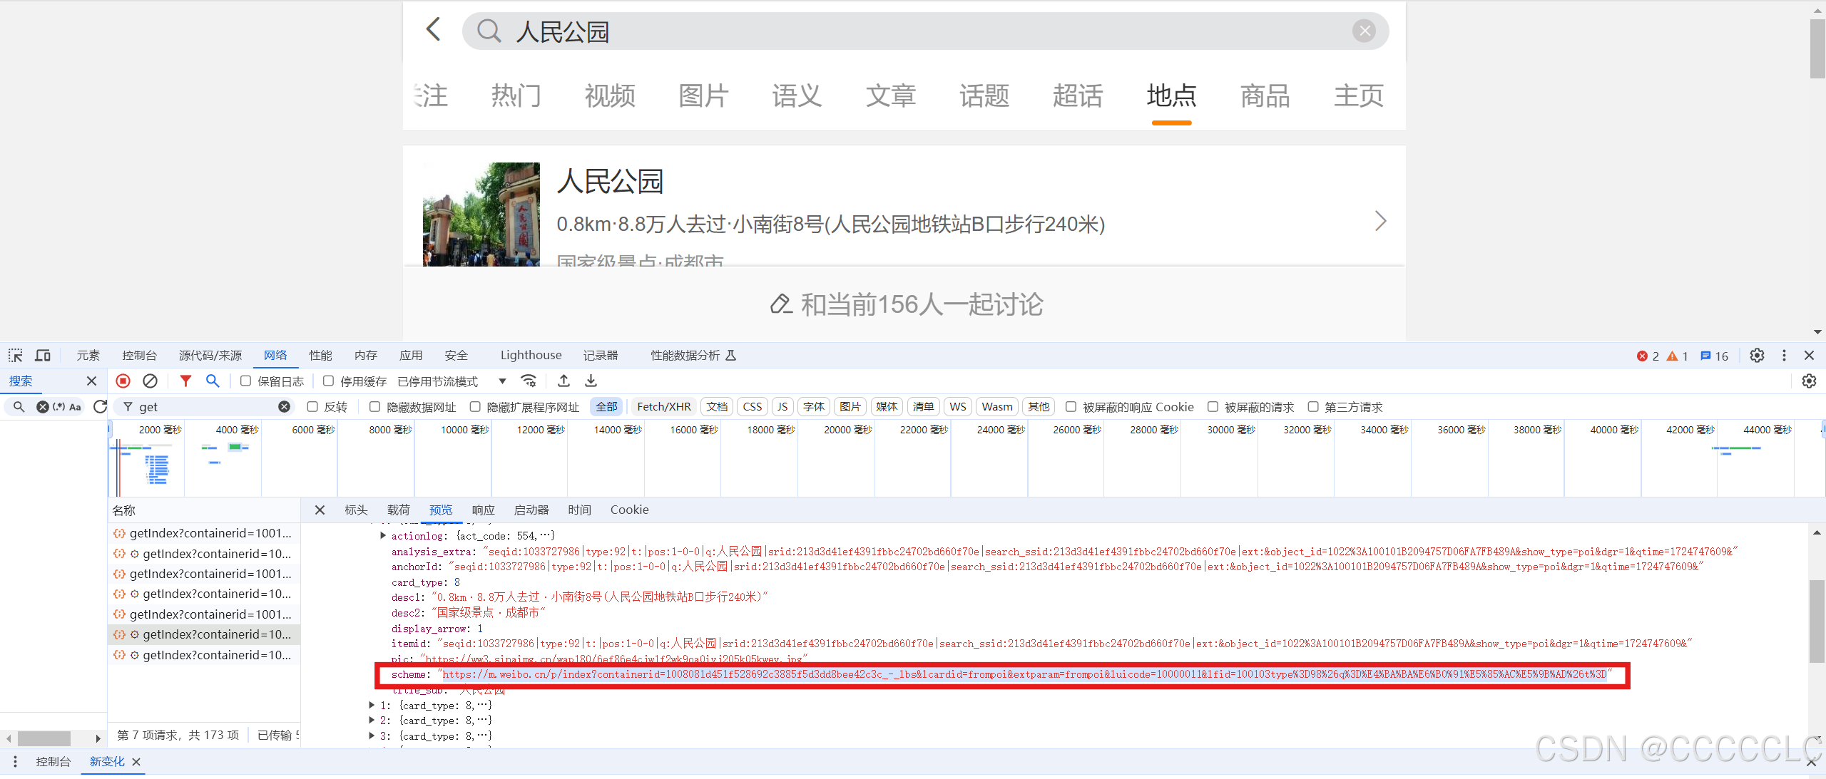
Task: Open the 商品 search tab
Action: (x=1265, y=96)
